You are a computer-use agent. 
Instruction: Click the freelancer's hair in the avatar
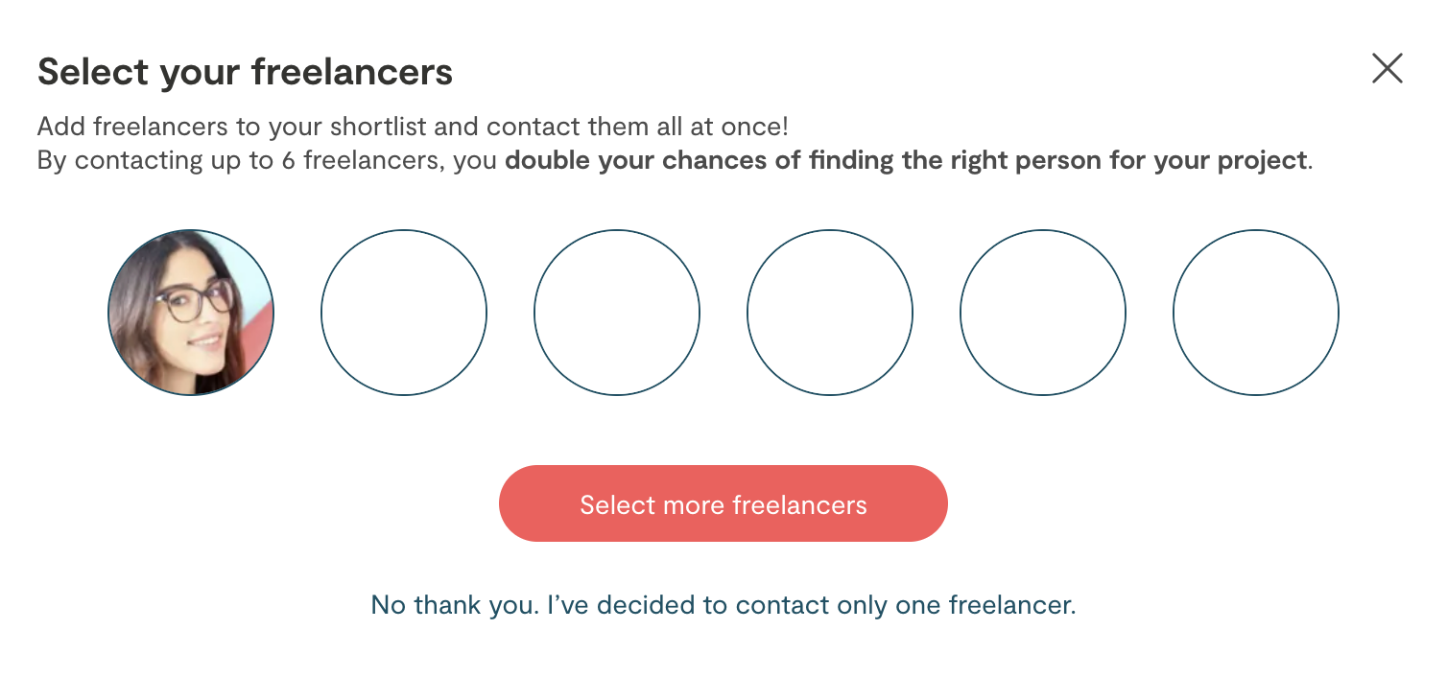coord(134,336)
